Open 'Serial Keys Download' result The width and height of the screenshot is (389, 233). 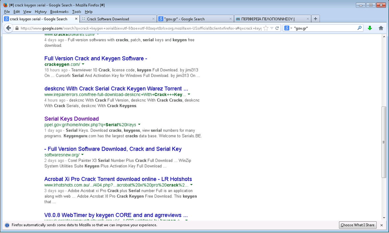tap(72, 119)
